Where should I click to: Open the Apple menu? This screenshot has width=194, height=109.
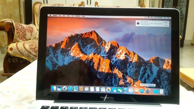click(50, 15)
